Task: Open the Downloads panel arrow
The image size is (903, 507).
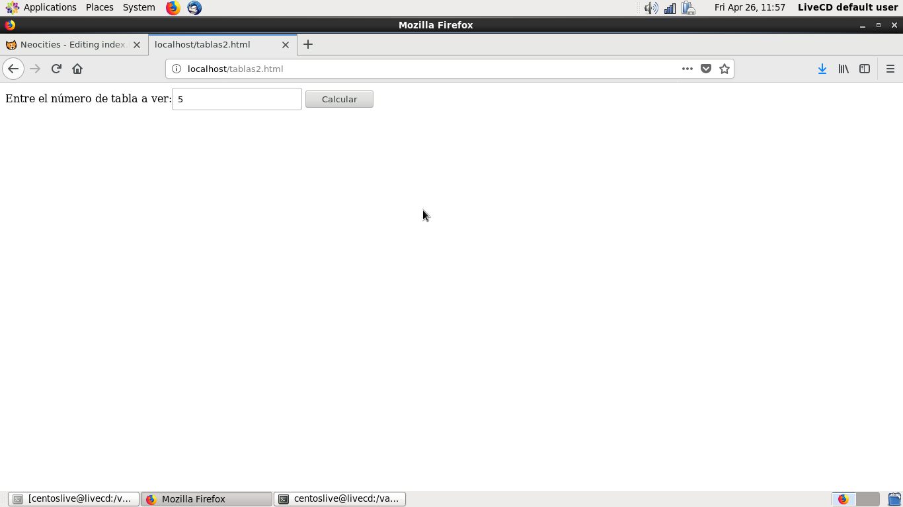Action: point(822,69)
